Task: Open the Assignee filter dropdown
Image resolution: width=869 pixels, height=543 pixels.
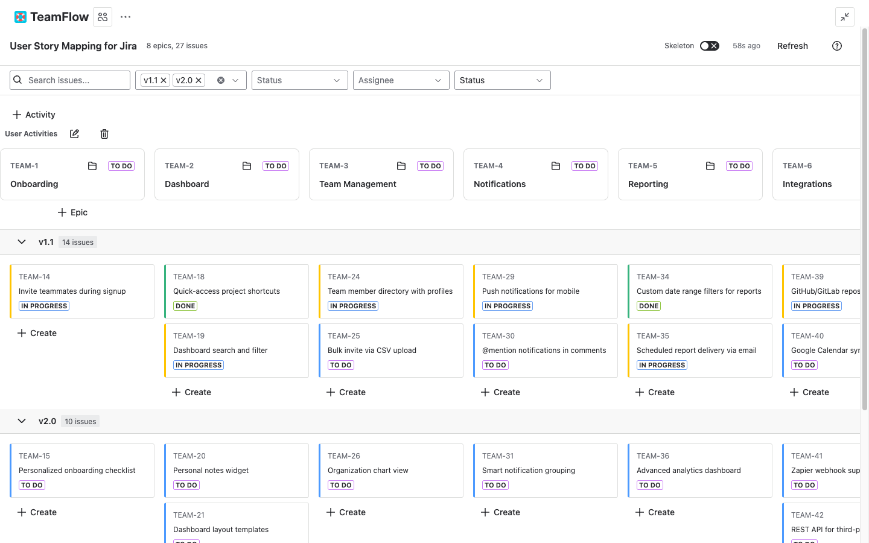Action: coord(401,80)
